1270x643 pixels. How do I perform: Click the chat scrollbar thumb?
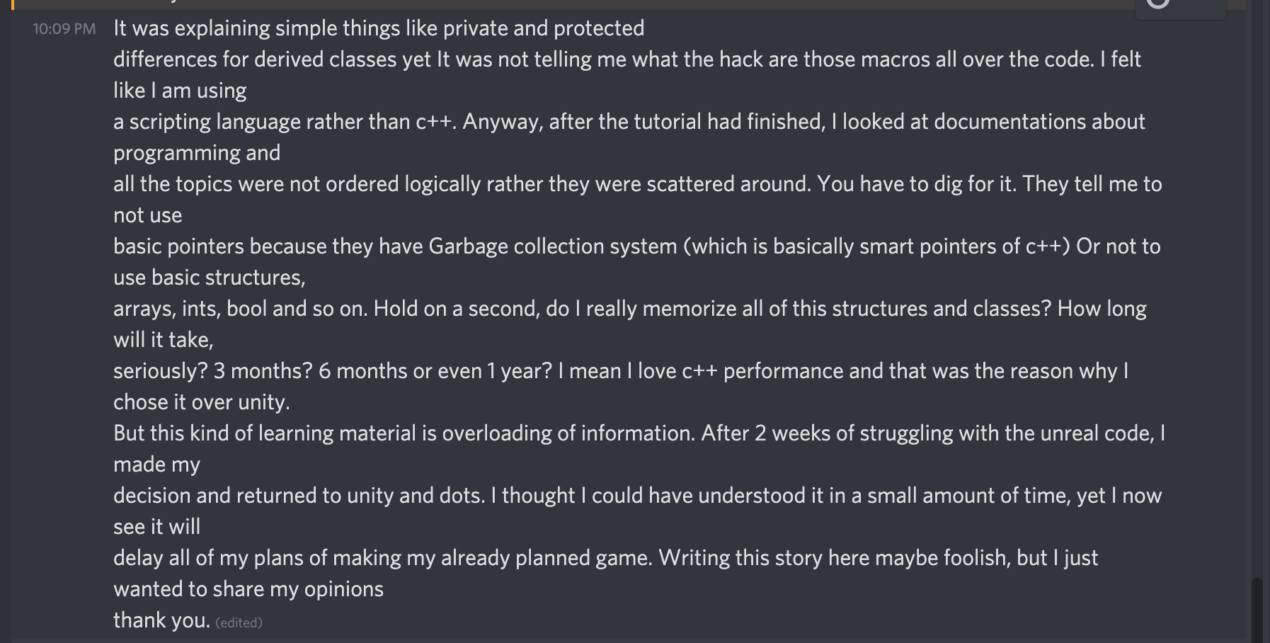click(x=1257, y=610)
